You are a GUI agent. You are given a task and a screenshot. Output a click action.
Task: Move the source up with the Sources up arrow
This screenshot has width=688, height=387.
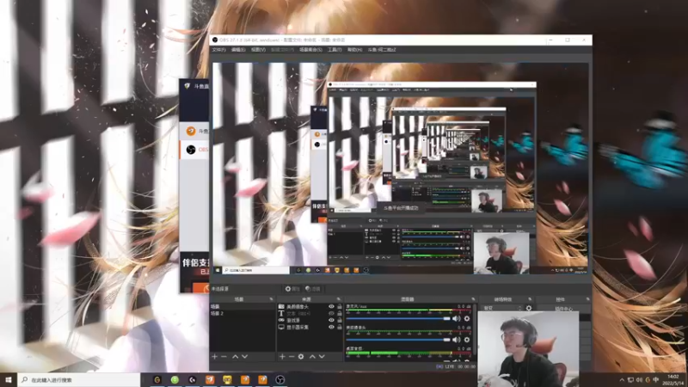coord(312,357)
